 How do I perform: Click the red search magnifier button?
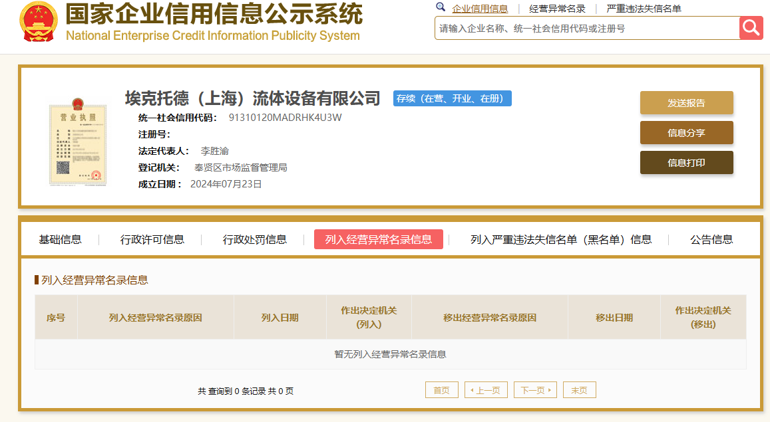pos(751,28)
